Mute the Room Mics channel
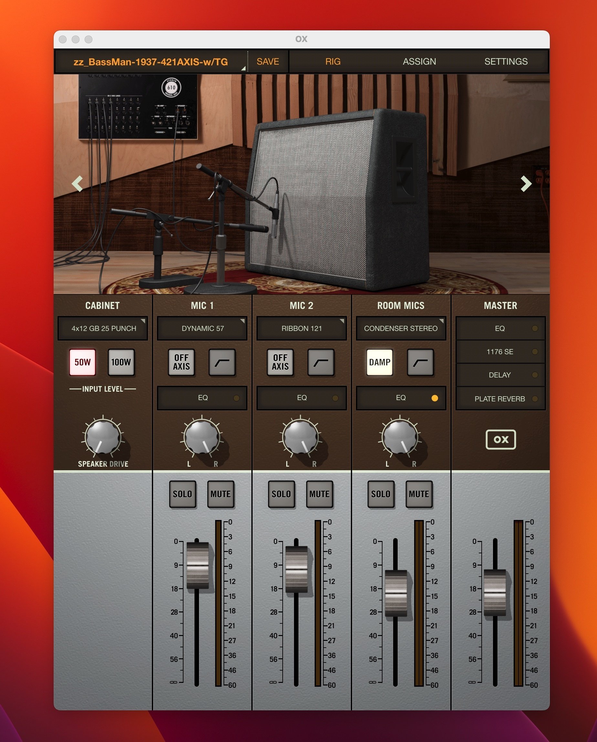 click(x=419, y=494)
